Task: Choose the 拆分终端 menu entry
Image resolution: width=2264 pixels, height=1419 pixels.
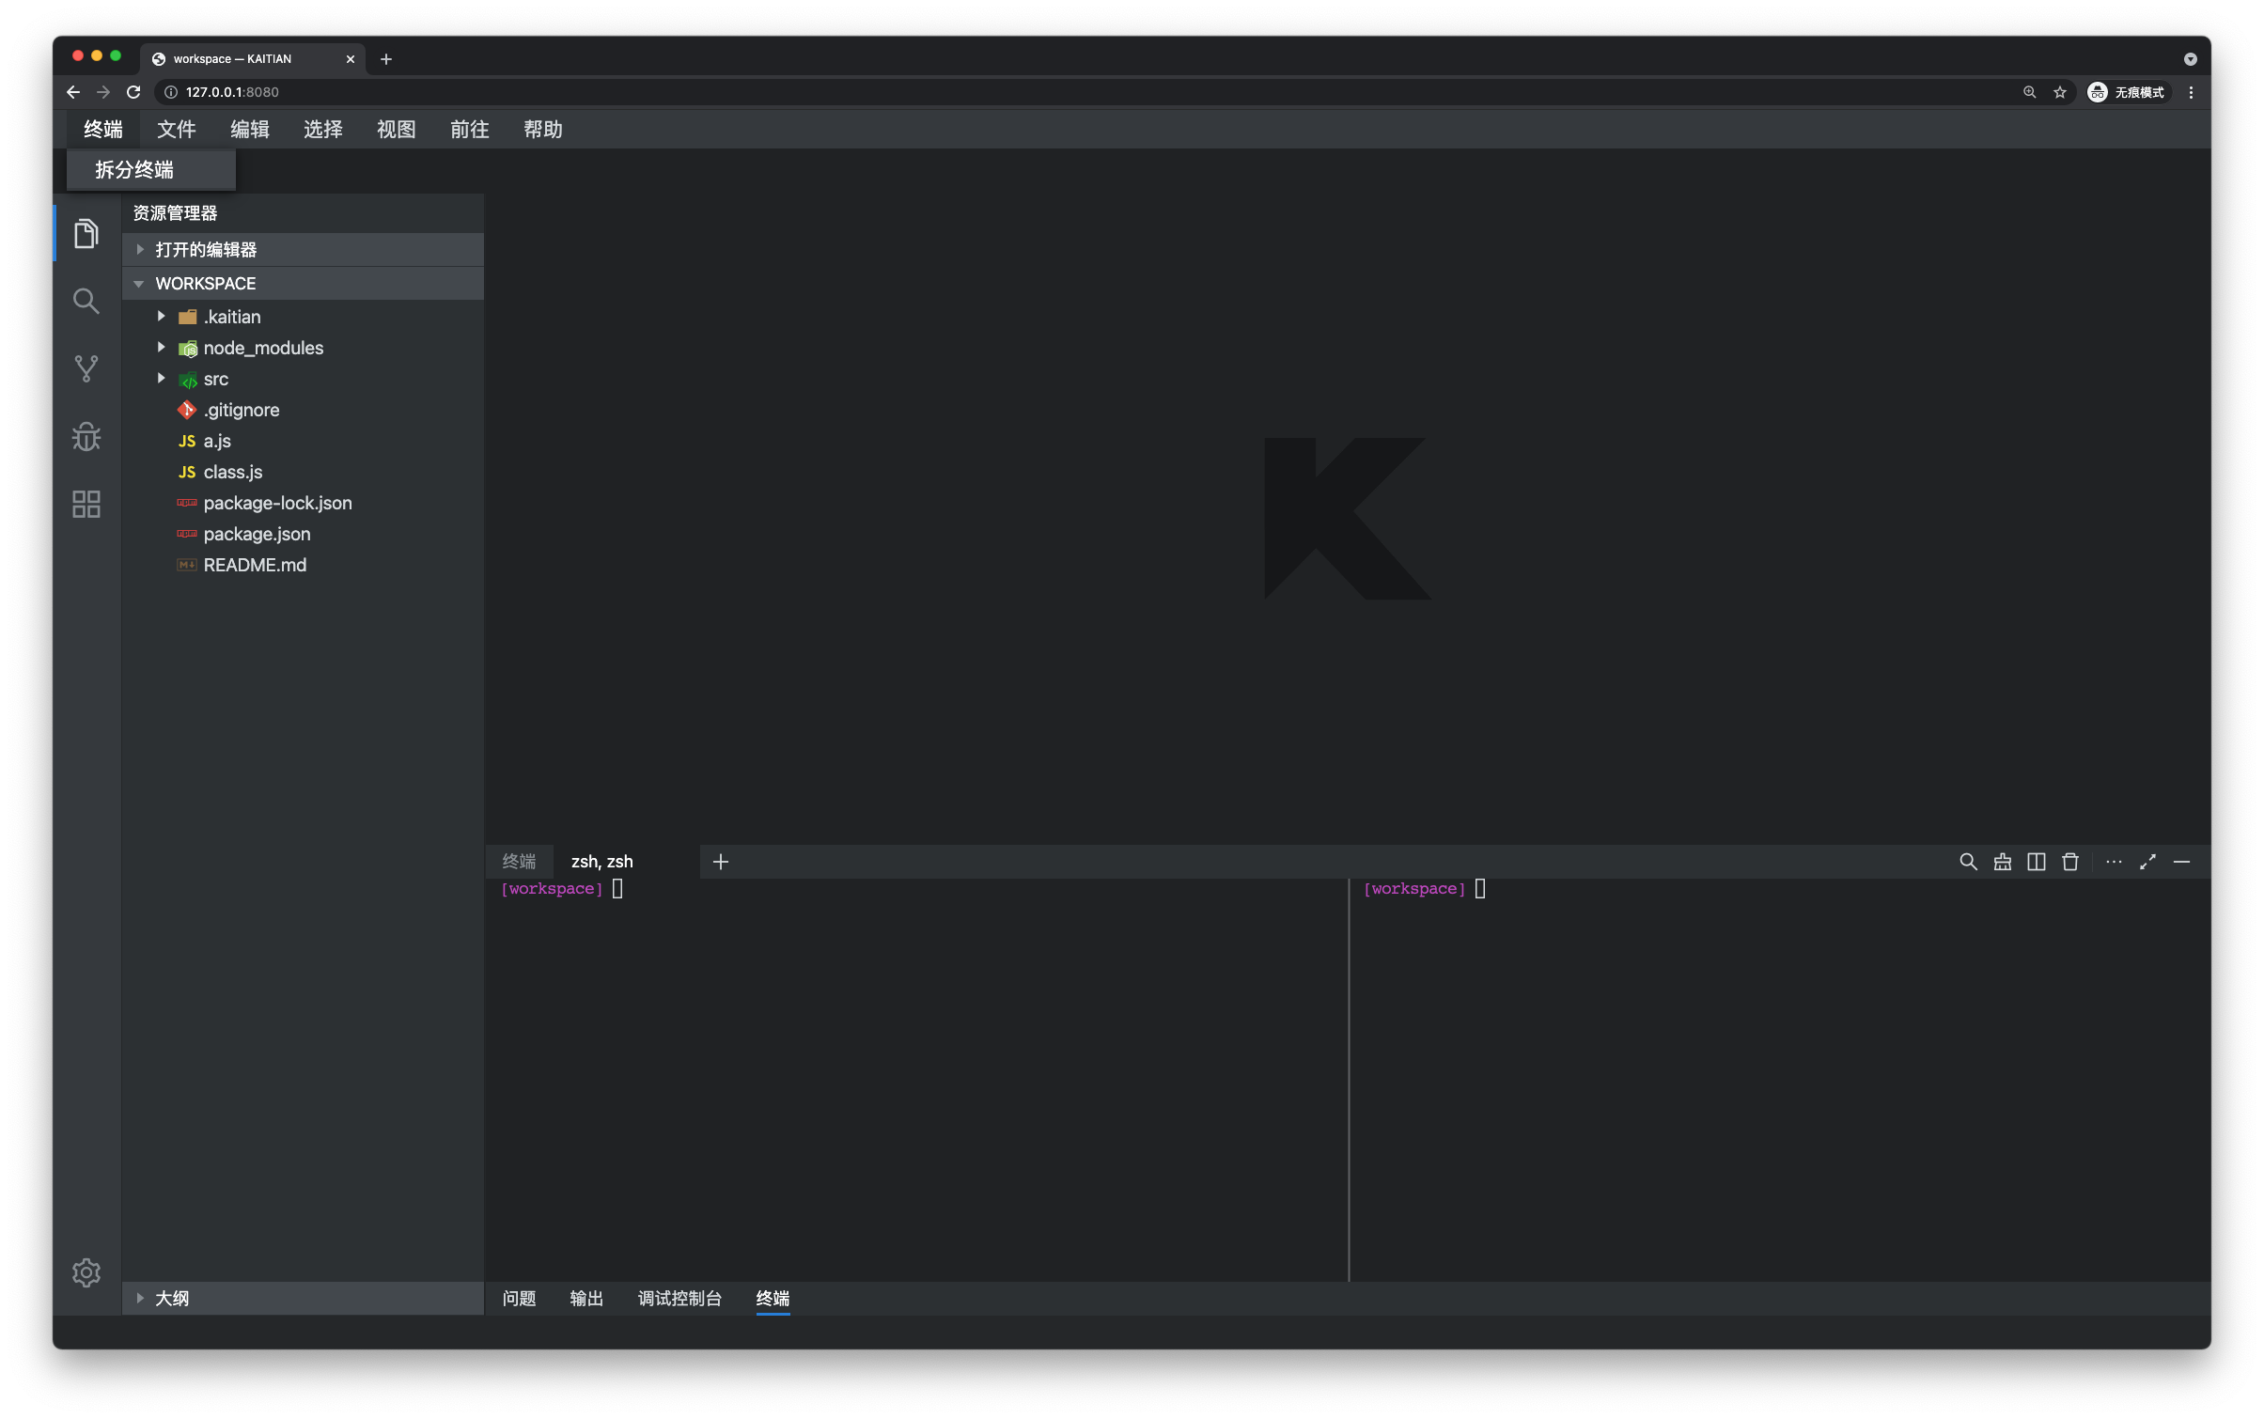Action: point(151,170)
